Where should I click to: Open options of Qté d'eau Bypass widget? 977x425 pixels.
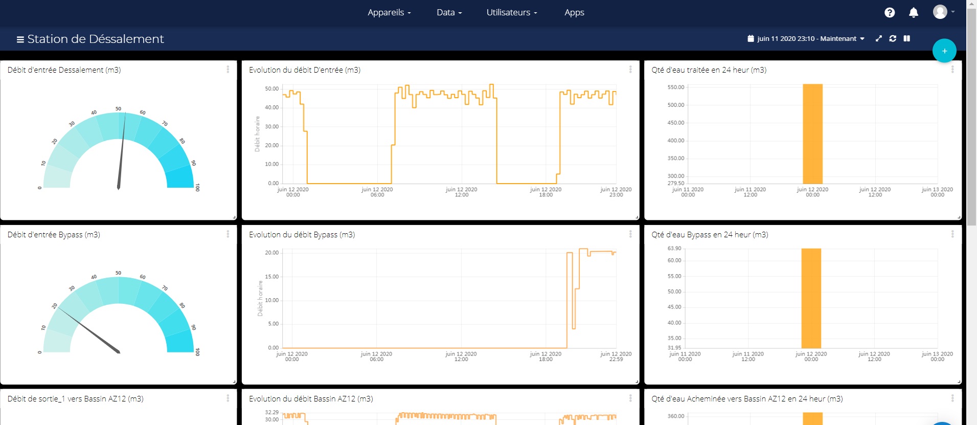point(952,234)
